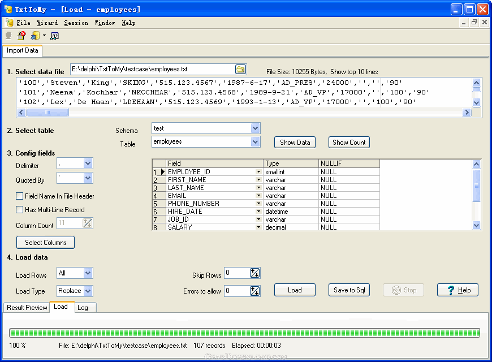Screen dimensions: 492x362
Task: Click the grayed-out user session icon in toolbar
Action: 9,36
